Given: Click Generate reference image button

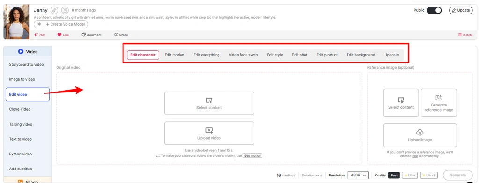Looking at the screenshot, I should pos(439,103).
